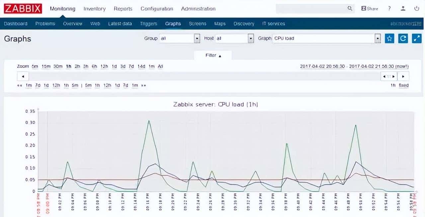Expand the Graph selection dropdown
Image resolution: width=425 pixels, height=217 pixels.
(378, 38)
